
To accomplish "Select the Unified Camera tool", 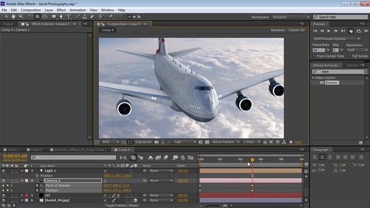I will coord(37,17).
